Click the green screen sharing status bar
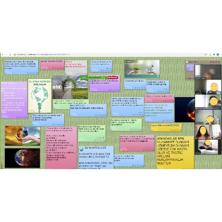 (x=94, y=78)
